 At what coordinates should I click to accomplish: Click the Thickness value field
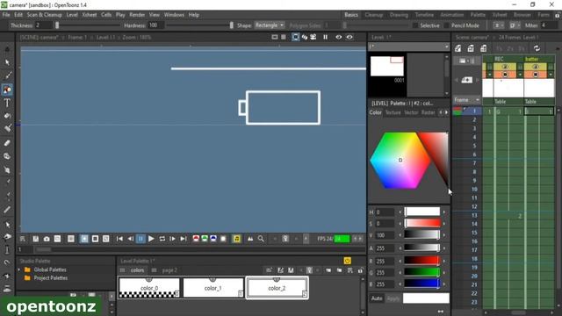click(x=43, y=25)
